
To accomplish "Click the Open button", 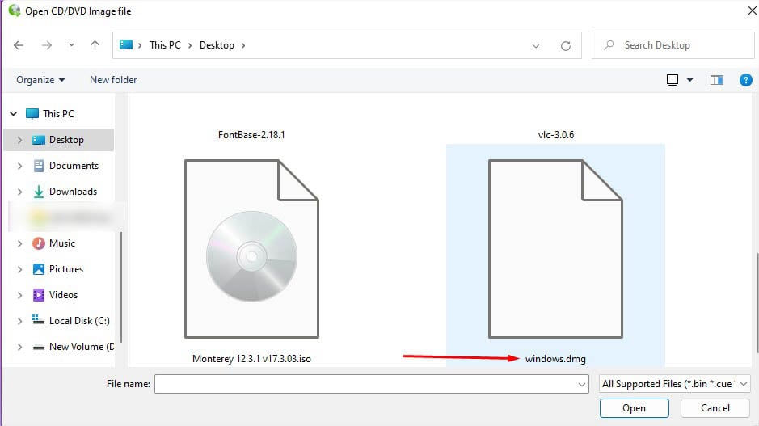I will [634, 408].
